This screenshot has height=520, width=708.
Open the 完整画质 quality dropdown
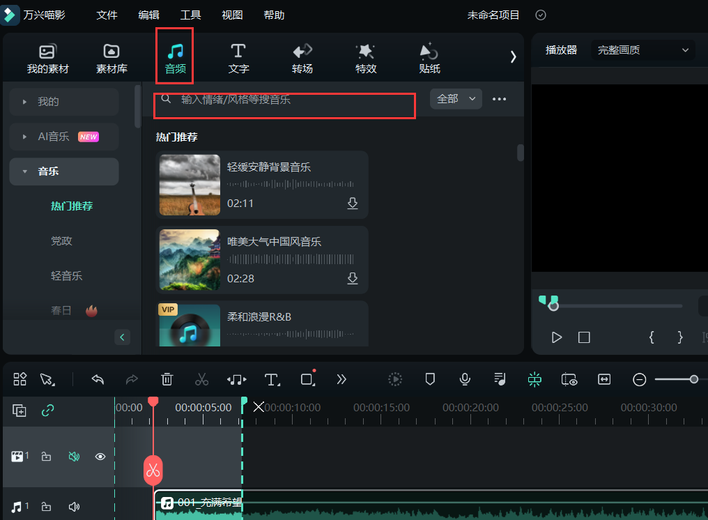642,49
